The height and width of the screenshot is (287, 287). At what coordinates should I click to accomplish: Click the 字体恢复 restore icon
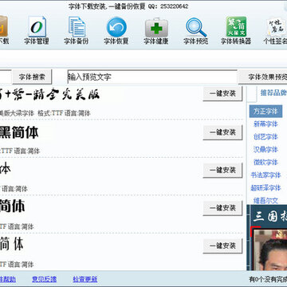[116, 30]
